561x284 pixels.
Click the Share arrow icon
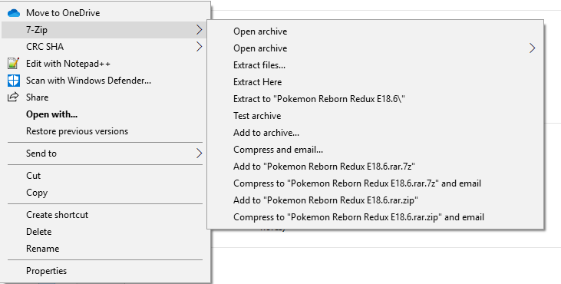tap(13, 97)
